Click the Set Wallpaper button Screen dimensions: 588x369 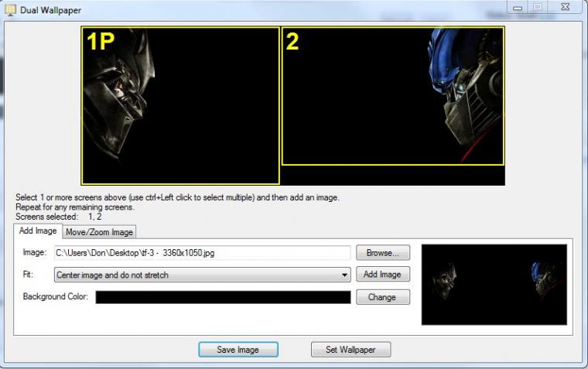coord(350,350)
